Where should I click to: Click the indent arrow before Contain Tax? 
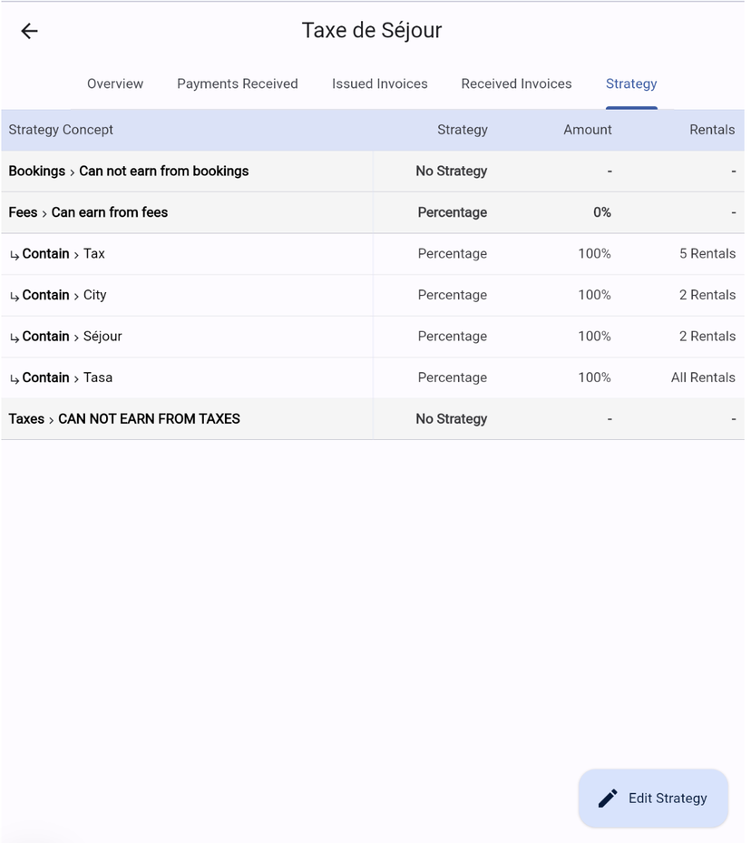click(x=13, y=253)
